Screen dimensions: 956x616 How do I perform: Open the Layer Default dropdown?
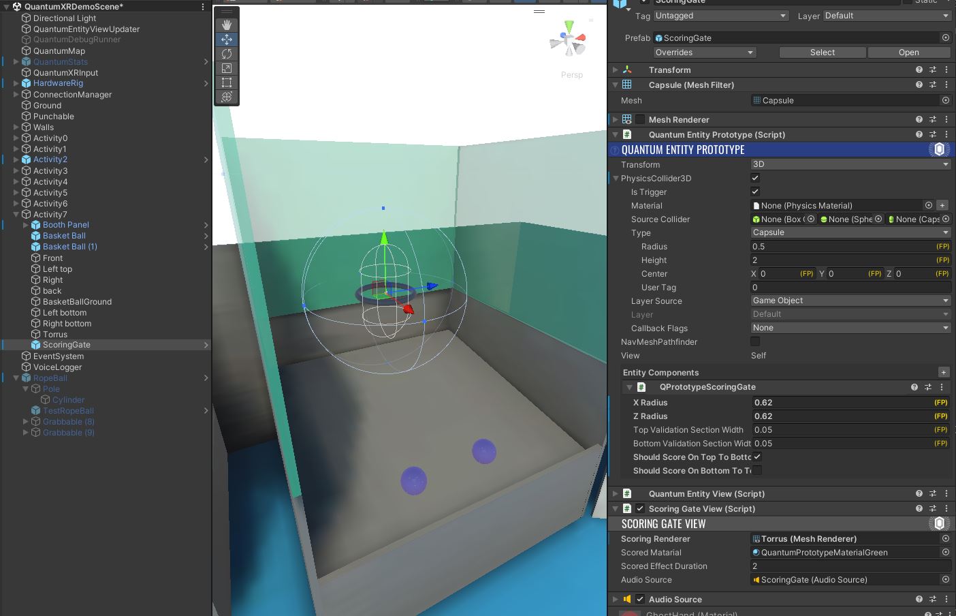[887, 16]
